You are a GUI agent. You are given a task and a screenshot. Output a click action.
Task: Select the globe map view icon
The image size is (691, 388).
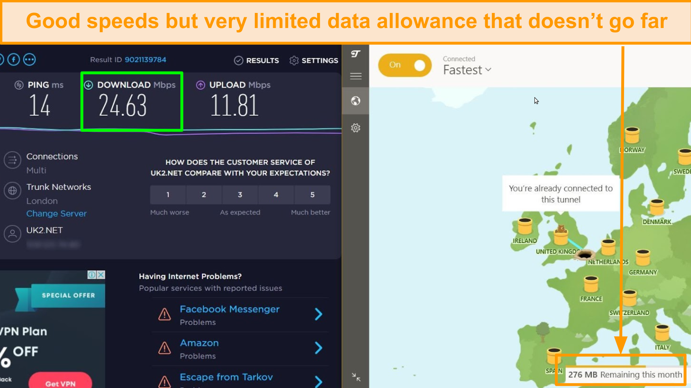[x=356, y=101]
